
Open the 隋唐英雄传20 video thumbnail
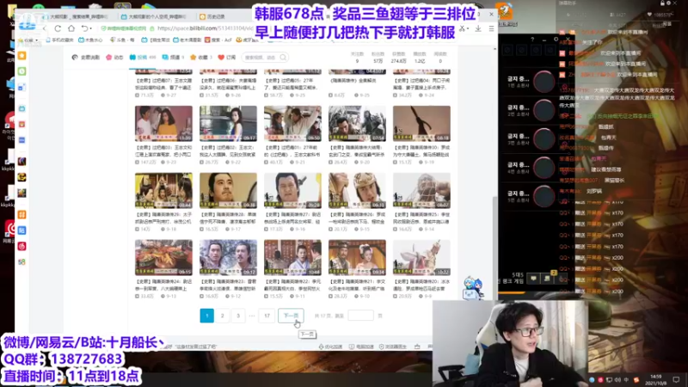[421, 257]
